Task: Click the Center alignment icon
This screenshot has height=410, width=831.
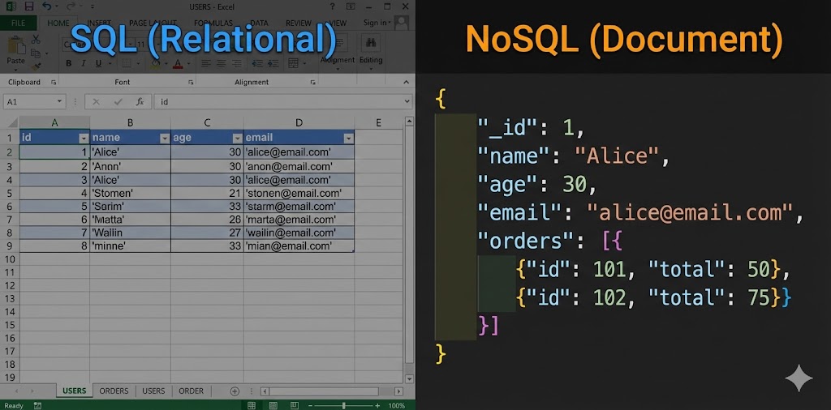Action: click(222, 63)
